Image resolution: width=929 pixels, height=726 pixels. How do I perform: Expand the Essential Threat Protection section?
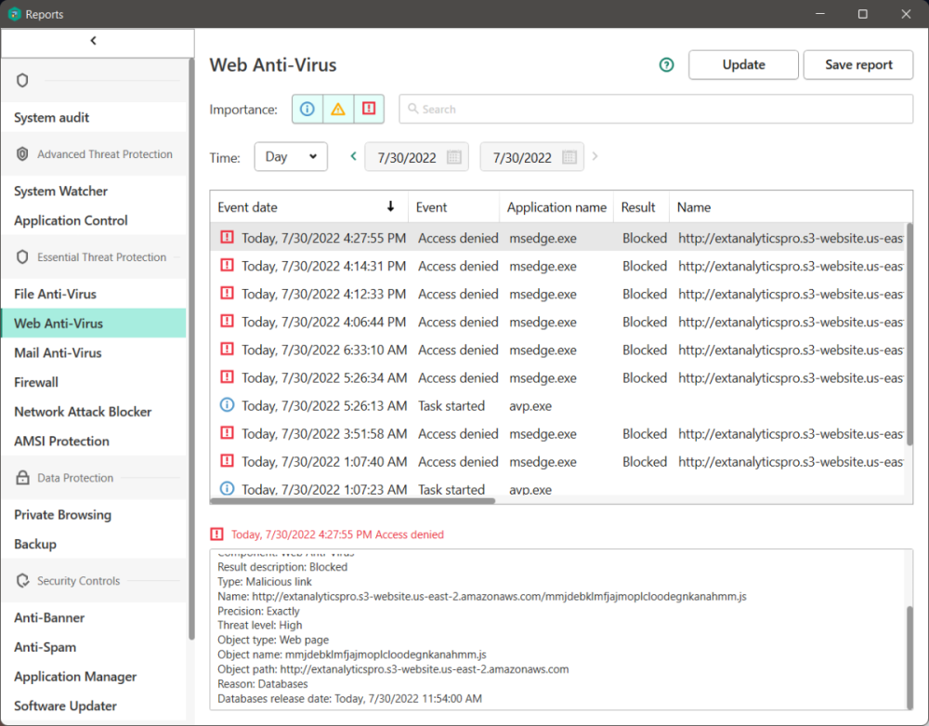[x=101, y=257]
